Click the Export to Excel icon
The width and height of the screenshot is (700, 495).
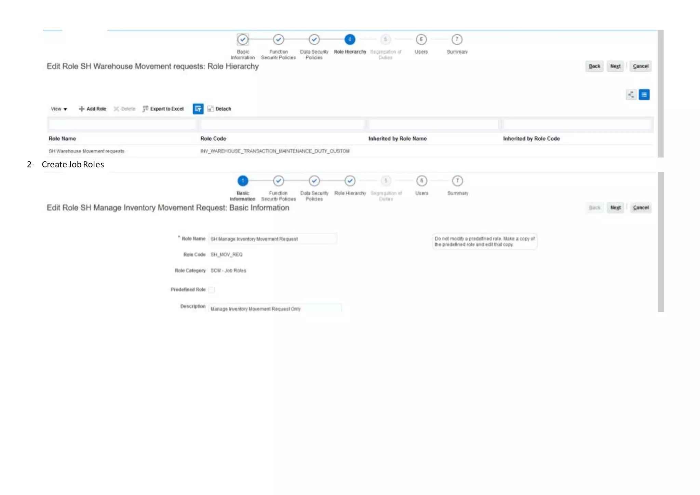pos(145,109)
